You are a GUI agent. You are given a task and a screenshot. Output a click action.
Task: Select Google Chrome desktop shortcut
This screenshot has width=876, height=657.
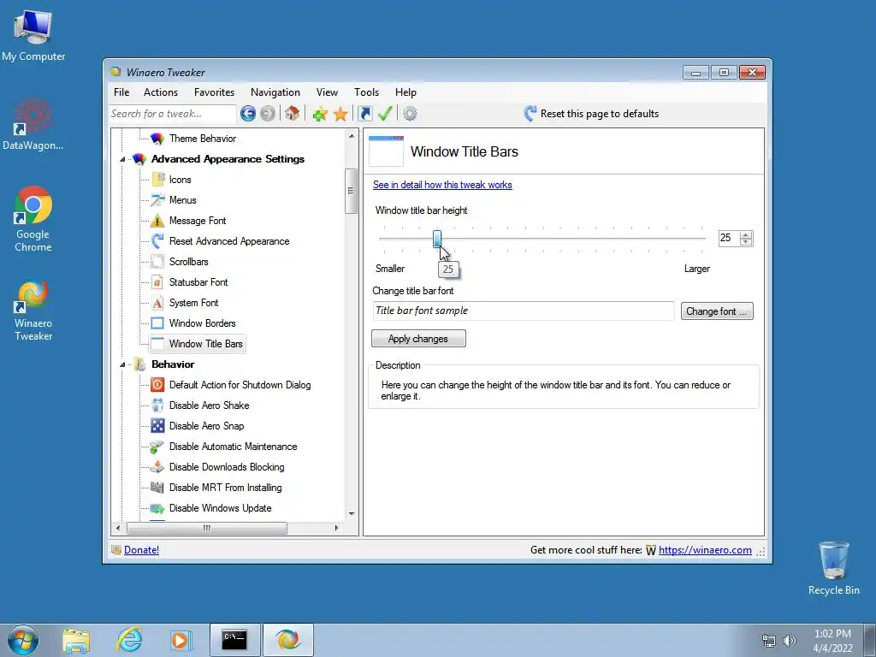pos(33,219)
